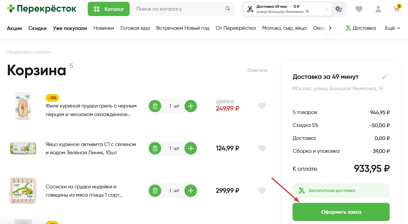Screen dimensions: 408x224
Task: Click the Очистить cart link
Action: point(257,70)
